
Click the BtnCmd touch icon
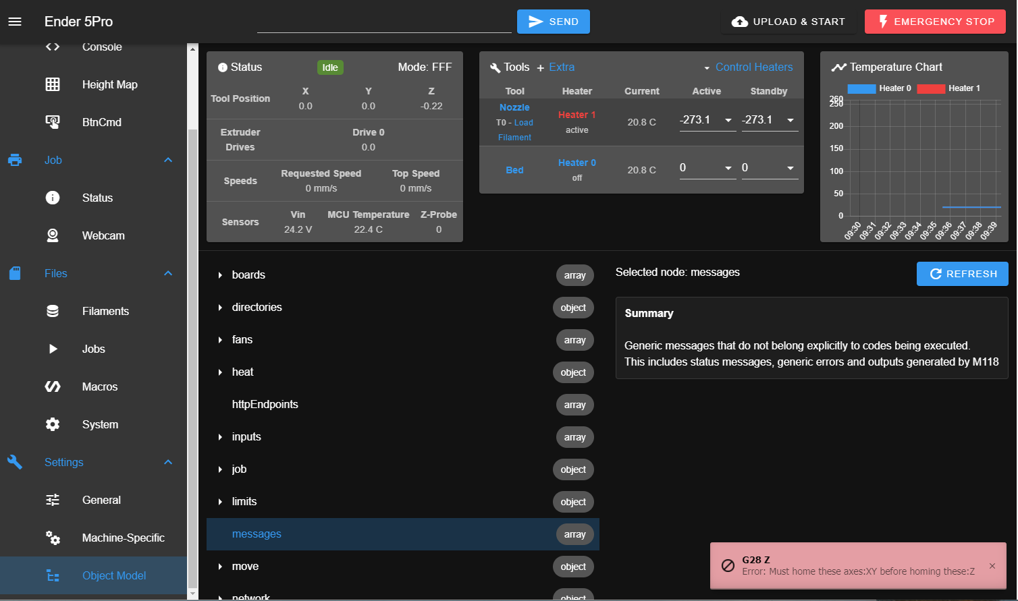(53, 122)
